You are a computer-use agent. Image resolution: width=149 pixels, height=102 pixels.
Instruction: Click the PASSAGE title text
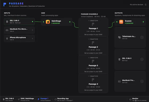[x=16, y=3]
